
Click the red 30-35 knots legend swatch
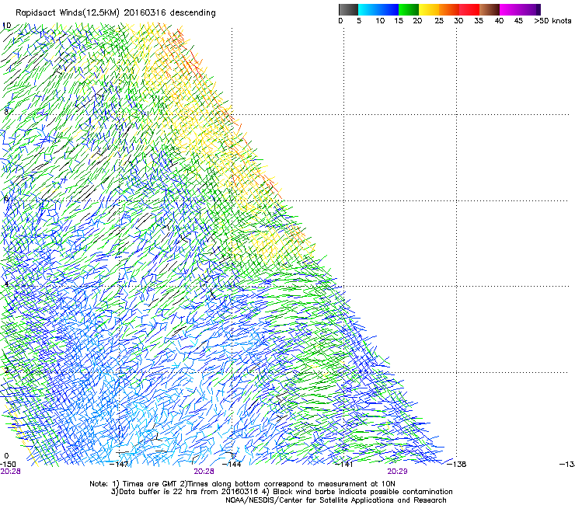pos(469,9)
